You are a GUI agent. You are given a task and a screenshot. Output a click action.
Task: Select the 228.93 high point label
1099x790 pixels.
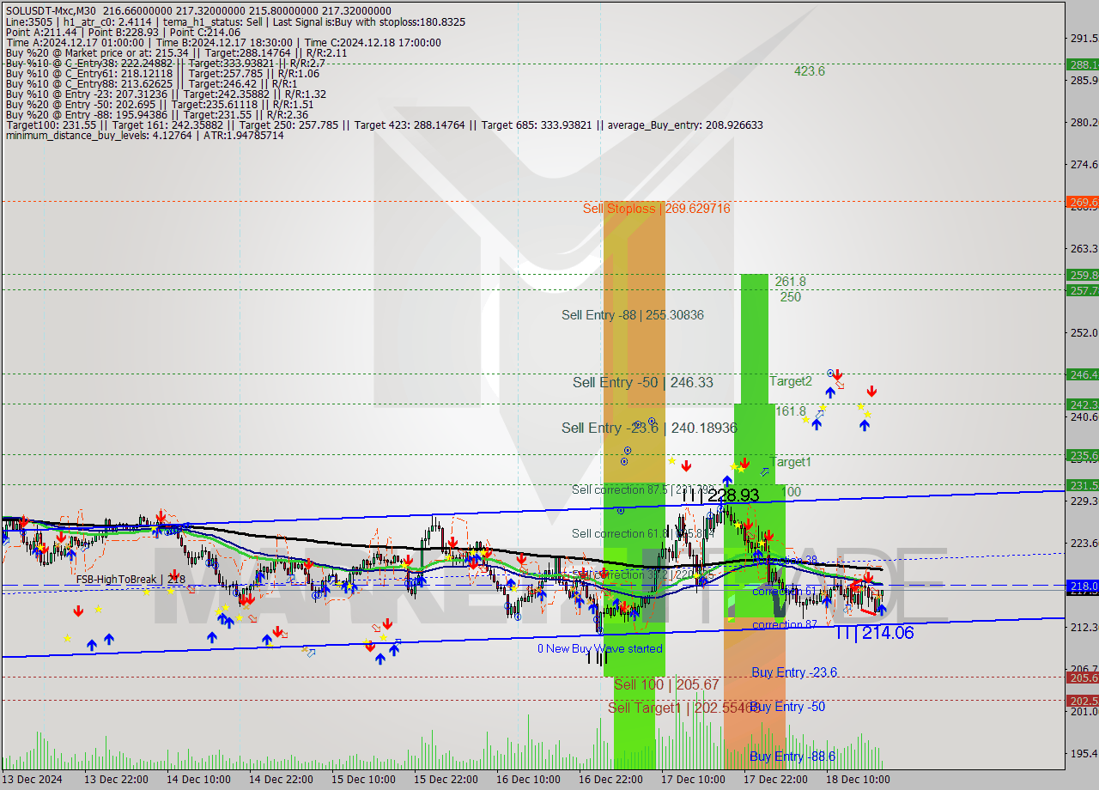click(720, 495)
